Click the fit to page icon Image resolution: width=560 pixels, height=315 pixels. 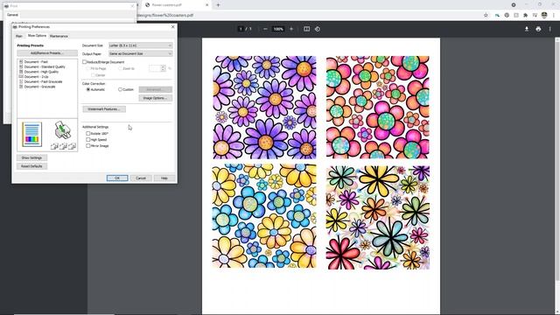(306, 29)
